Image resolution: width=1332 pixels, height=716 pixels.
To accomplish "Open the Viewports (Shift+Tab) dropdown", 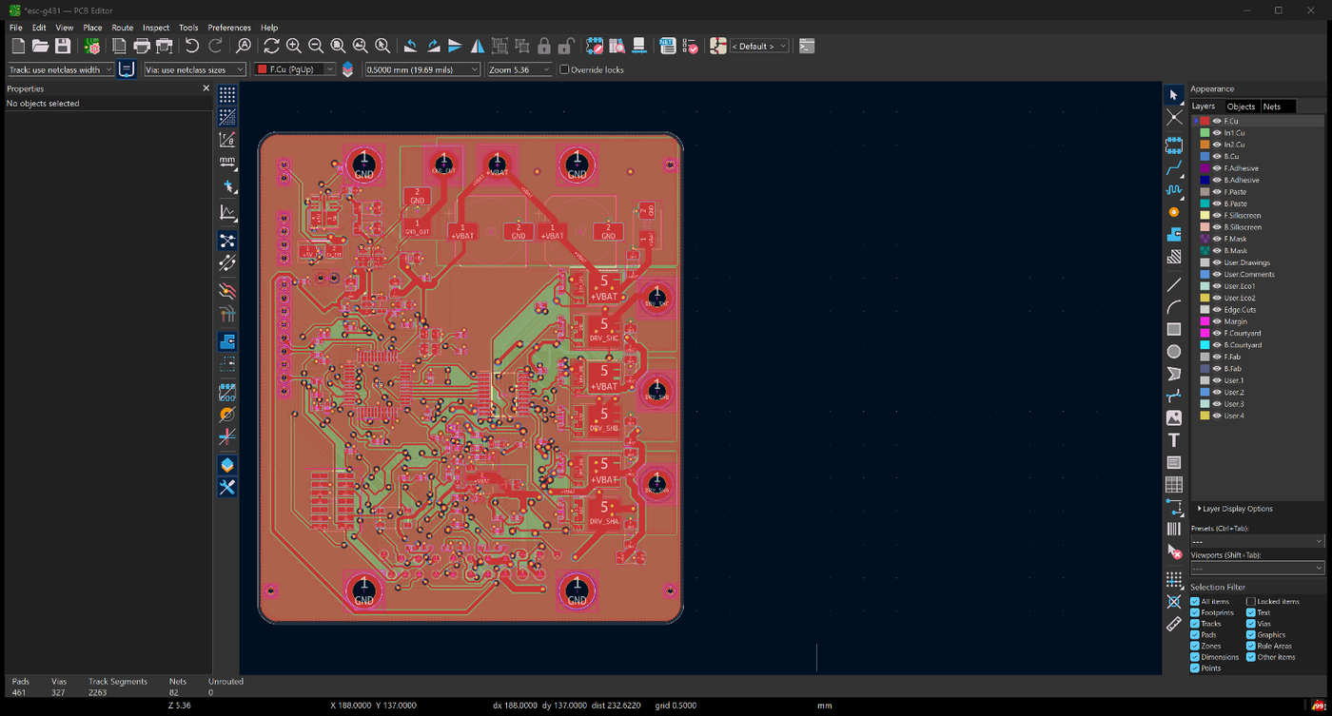I will (1257, 568).
